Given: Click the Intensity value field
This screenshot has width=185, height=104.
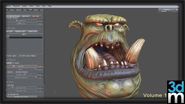Looking at the screenshot, I should pos(40,66).
